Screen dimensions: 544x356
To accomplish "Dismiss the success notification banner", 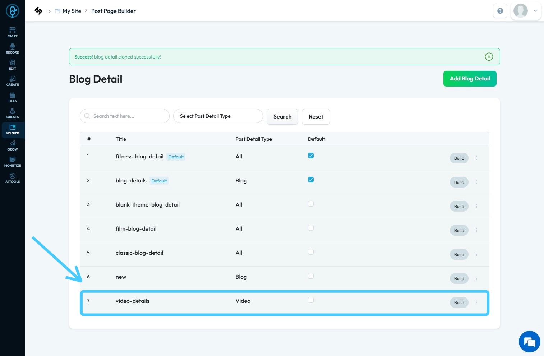I will (489, 57).
